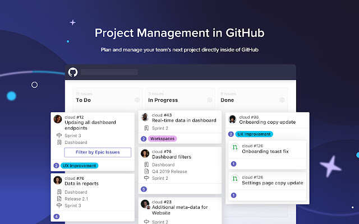Open Dashboard filters issue title
The height and width of the screenshot is (224, 359).
click(172, 157)
